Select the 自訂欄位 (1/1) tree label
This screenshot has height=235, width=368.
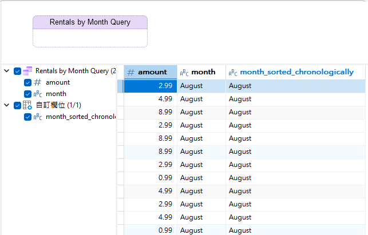pos(58,105)
